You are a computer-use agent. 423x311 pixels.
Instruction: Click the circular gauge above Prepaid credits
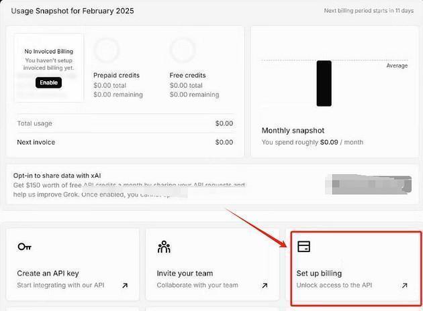107,50
